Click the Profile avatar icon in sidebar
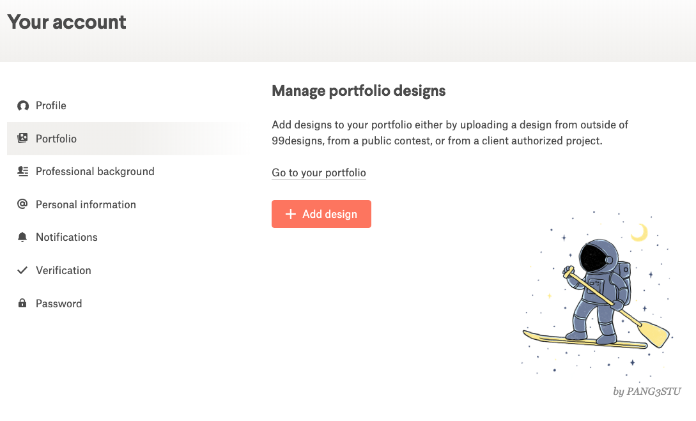This screenshot has height=421, width=696. (23, 105)
